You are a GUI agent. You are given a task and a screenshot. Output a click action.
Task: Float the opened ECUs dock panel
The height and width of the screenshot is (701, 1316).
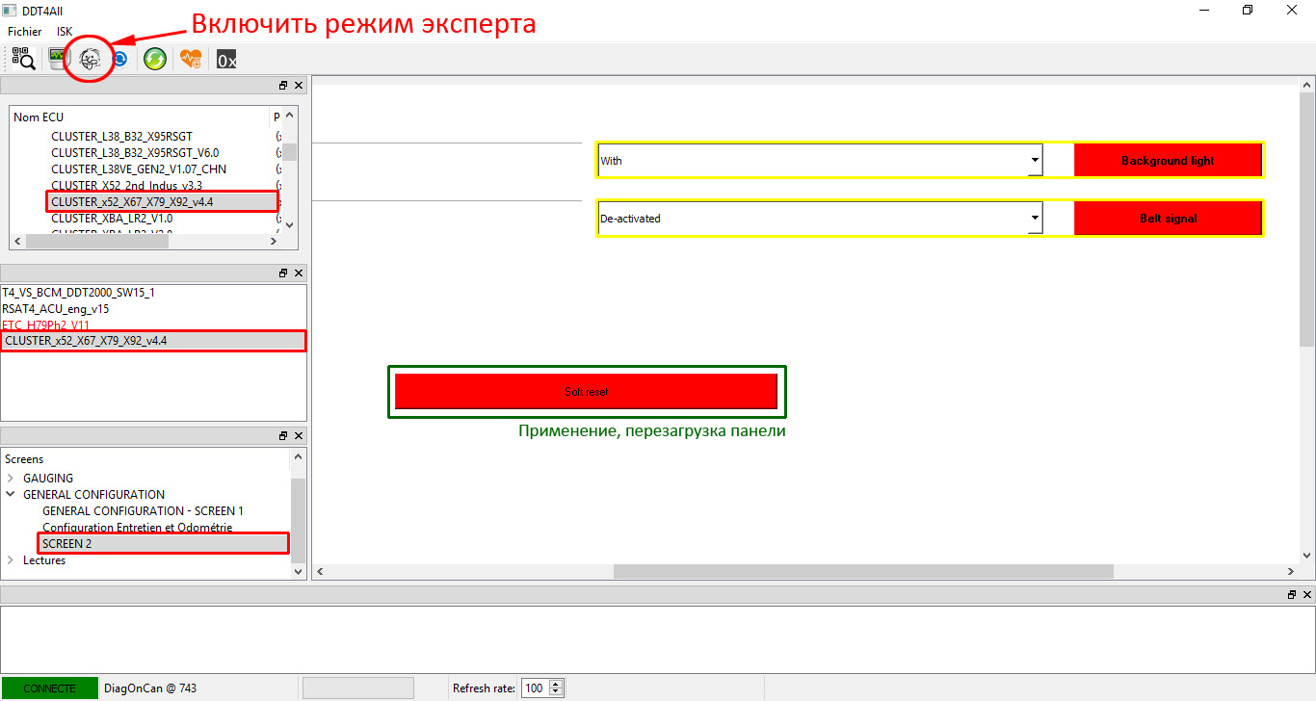tap(283, 273)
